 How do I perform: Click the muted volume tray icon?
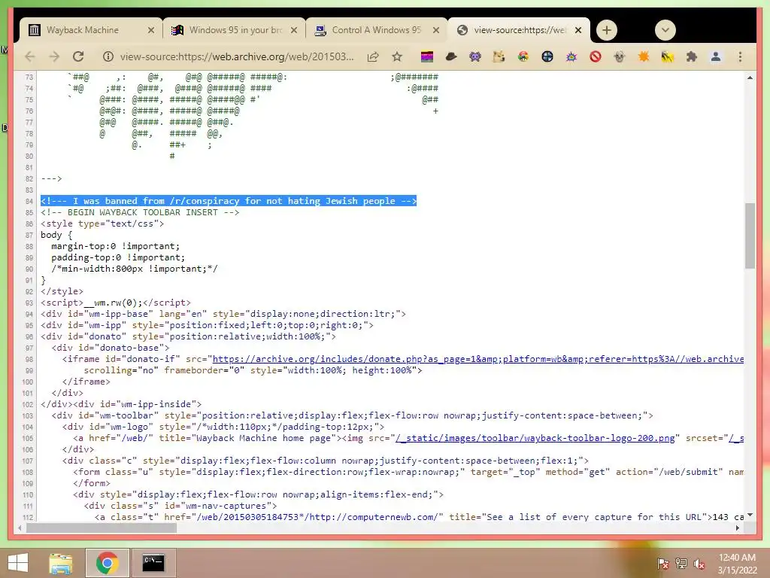pyautogui.click(x=699, y=564)
